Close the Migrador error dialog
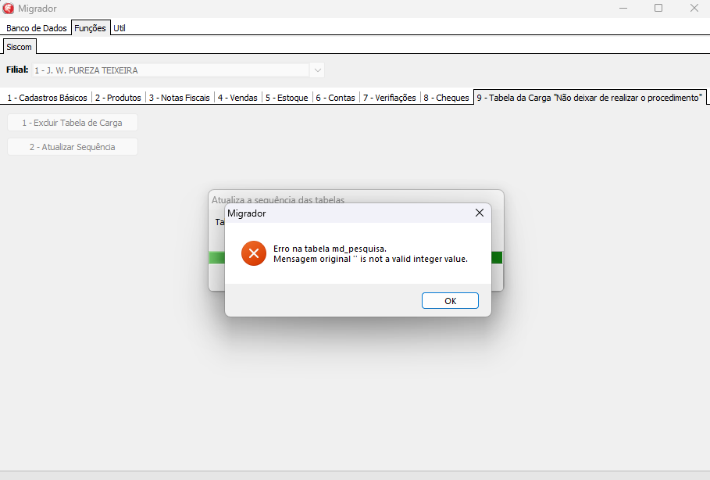 tap(480, 213)
